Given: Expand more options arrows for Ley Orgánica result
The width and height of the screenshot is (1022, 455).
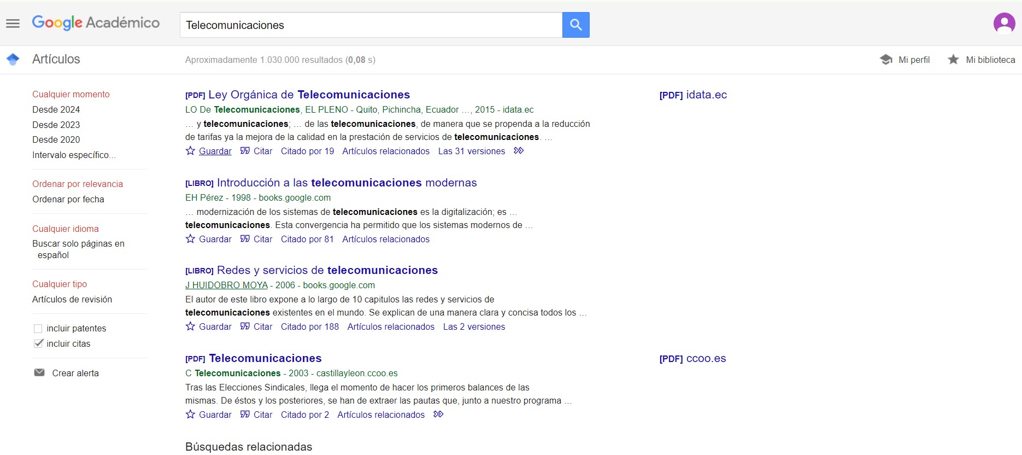Looking at the screenshot, I should (519, 150).
